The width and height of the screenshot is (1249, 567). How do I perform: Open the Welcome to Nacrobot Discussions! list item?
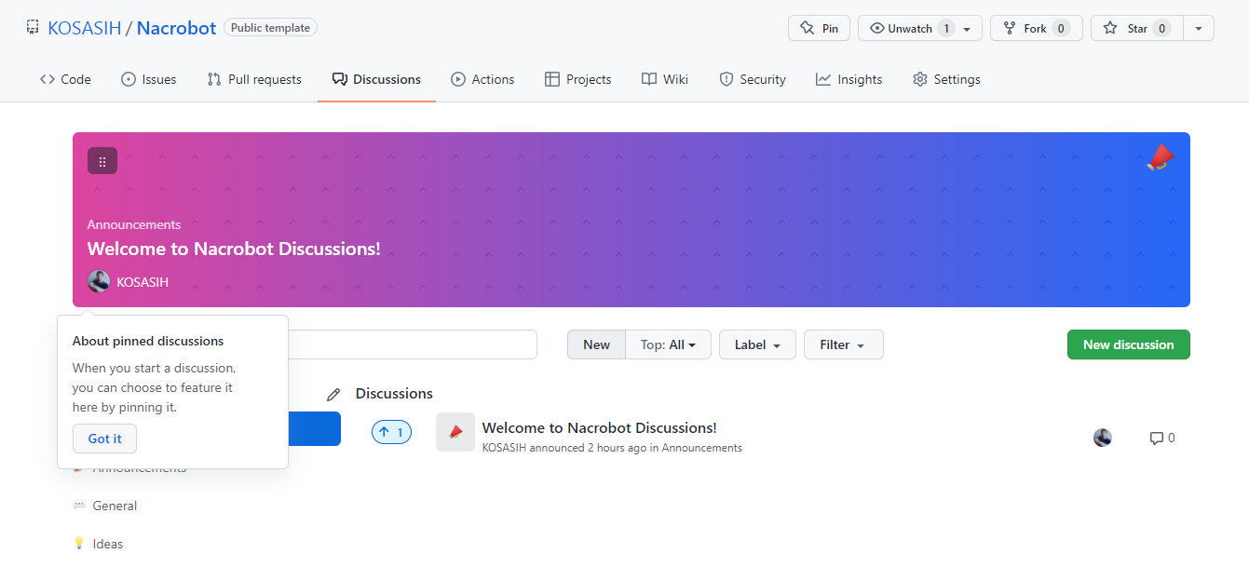(x=599, y=427)
